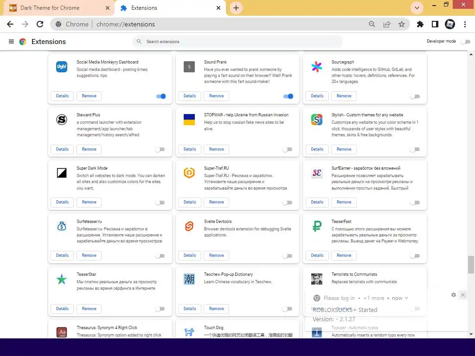
Task: Open Details for Sound Prank
Action: pyautogui.click(x=190, y=96)
